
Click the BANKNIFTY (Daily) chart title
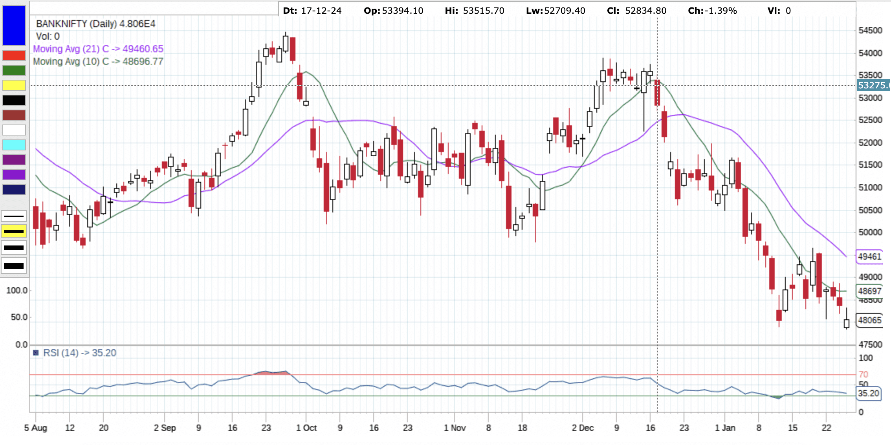[x=95, y=24]
